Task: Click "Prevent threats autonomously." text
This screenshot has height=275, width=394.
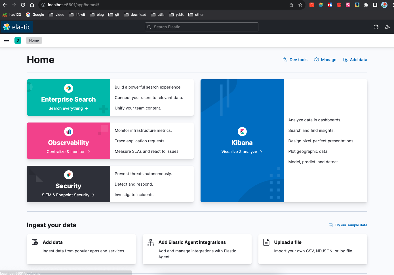Action: pos(143,174)
